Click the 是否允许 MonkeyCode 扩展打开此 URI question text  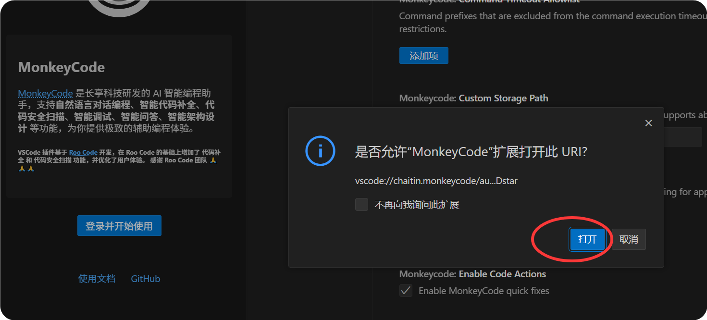471,152
